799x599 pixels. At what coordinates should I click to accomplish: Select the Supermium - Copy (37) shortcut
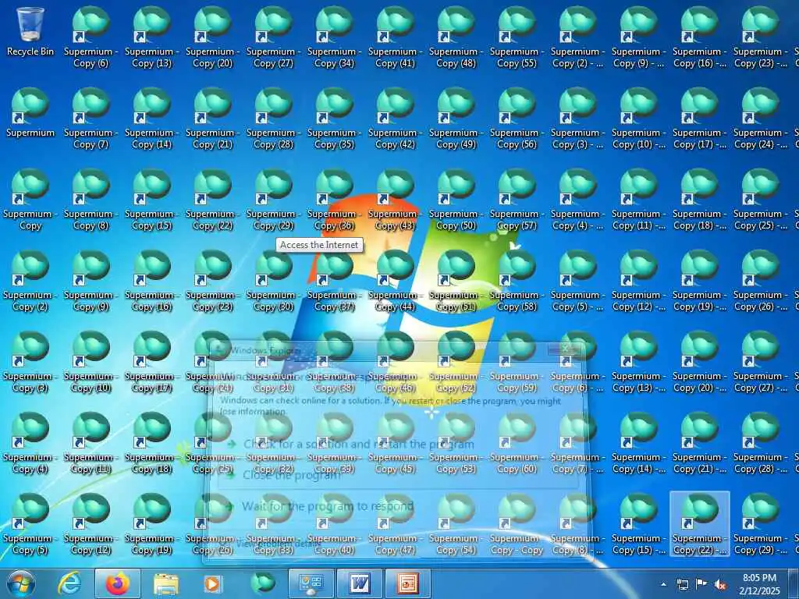pos(334,280)
